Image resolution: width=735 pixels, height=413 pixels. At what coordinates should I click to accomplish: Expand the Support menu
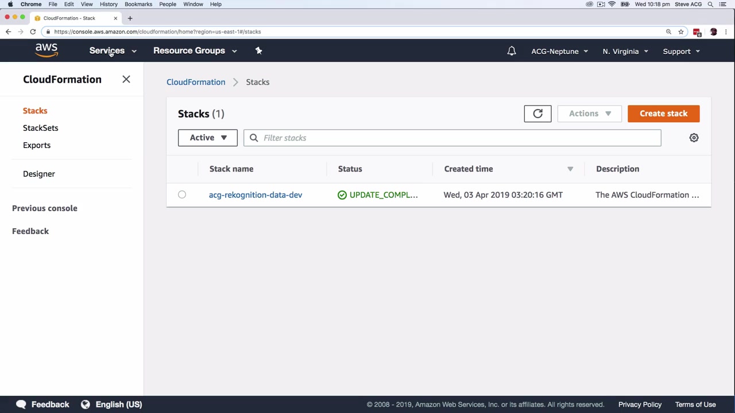coord(681,51)
